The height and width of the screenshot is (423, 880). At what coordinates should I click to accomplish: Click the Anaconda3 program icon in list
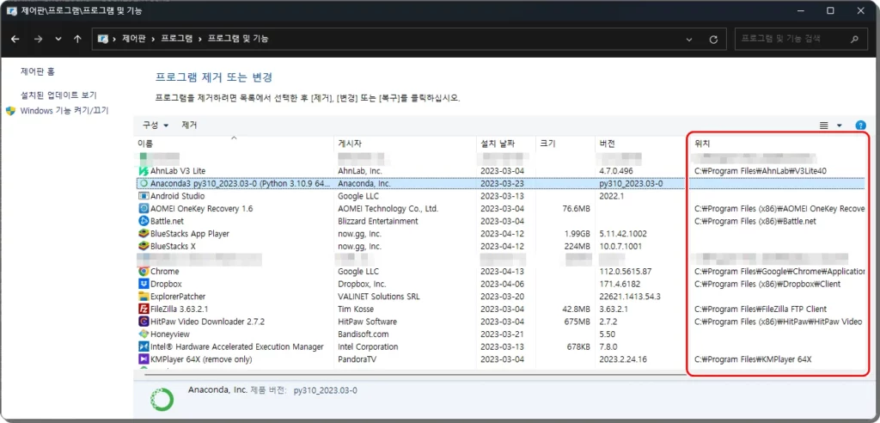(144, 183)
